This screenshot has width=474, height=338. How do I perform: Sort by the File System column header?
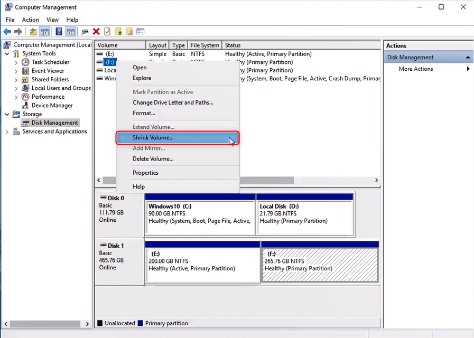(205, 45)
